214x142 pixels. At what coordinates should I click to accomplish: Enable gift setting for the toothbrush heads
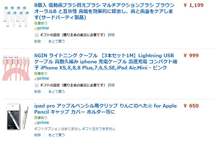point(36,35)
